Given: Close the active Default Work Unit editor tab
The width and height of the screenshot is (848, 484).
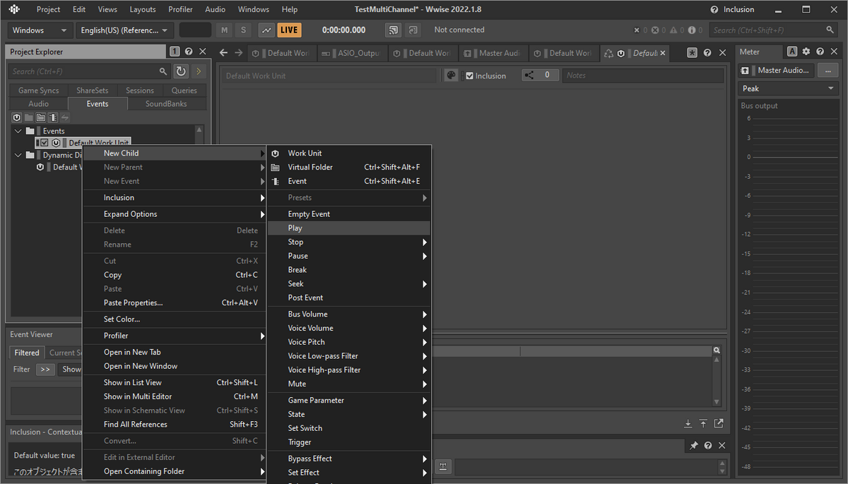Looking at the screenshot, I should pyautogui.click(x=664, y=53).
